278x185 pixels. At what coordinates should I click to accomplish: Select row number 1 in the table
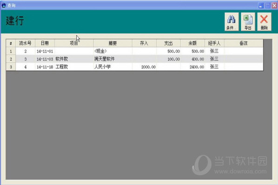pos(11,51)
